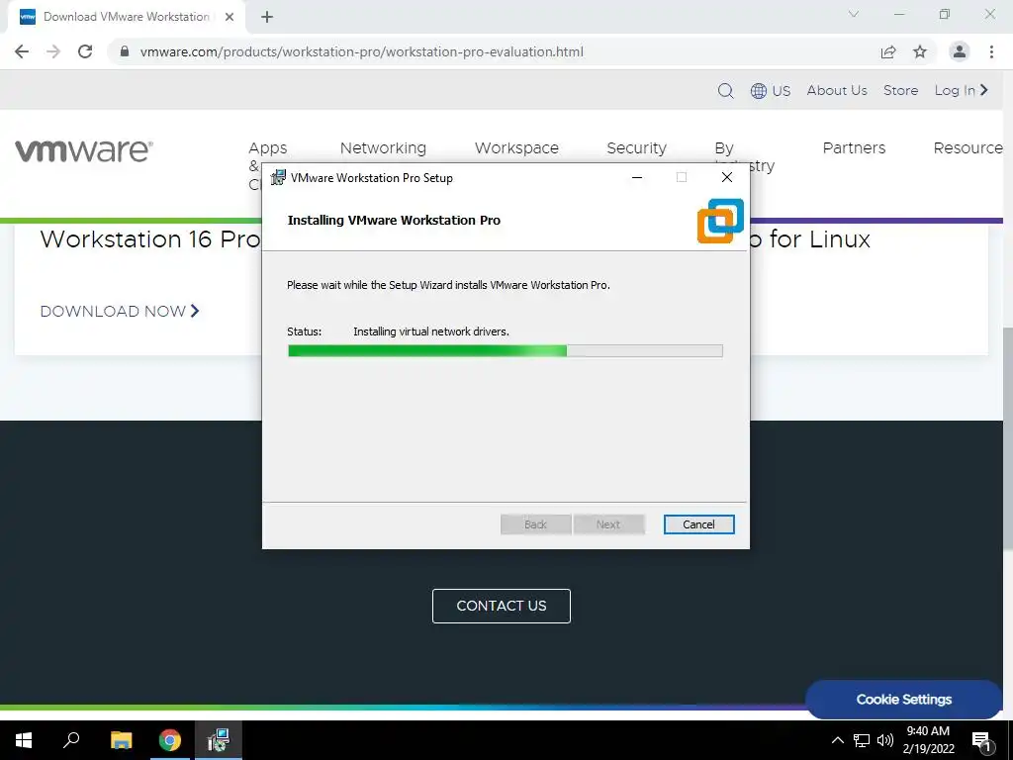Open the VMware site search icon
Screen dimensions: 1013x760
(725, 90)
